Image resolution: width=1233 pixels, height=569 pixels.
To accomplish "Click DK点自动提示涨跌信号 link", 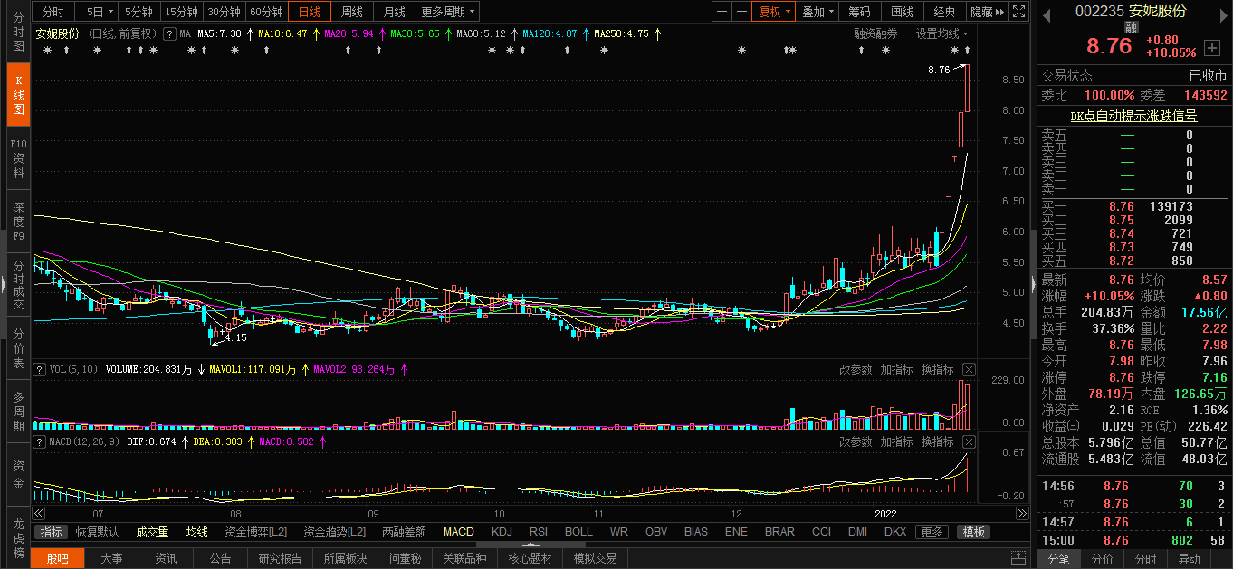I will [x=1133, y=116].
